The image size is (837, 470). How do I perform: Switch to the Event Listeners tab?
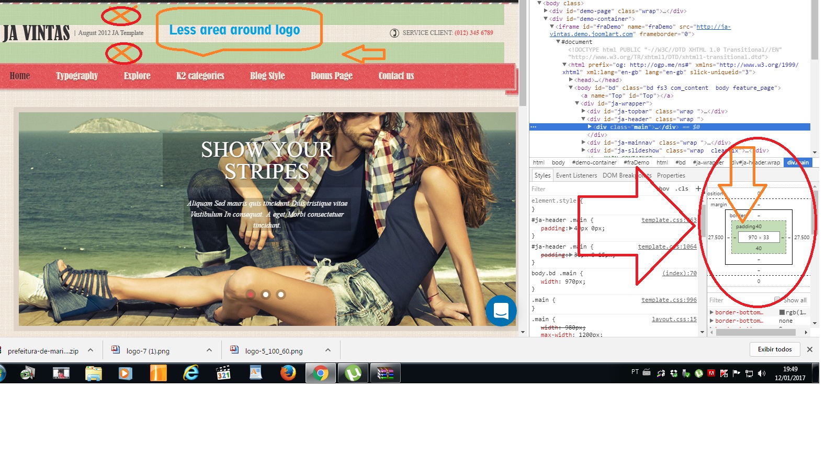[x=576, y=175]
